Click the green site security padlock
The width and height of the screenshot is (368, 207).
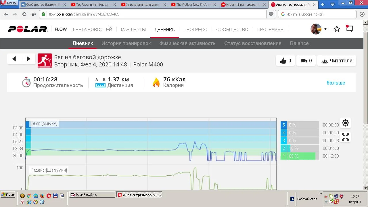click(x=44, y=14)
